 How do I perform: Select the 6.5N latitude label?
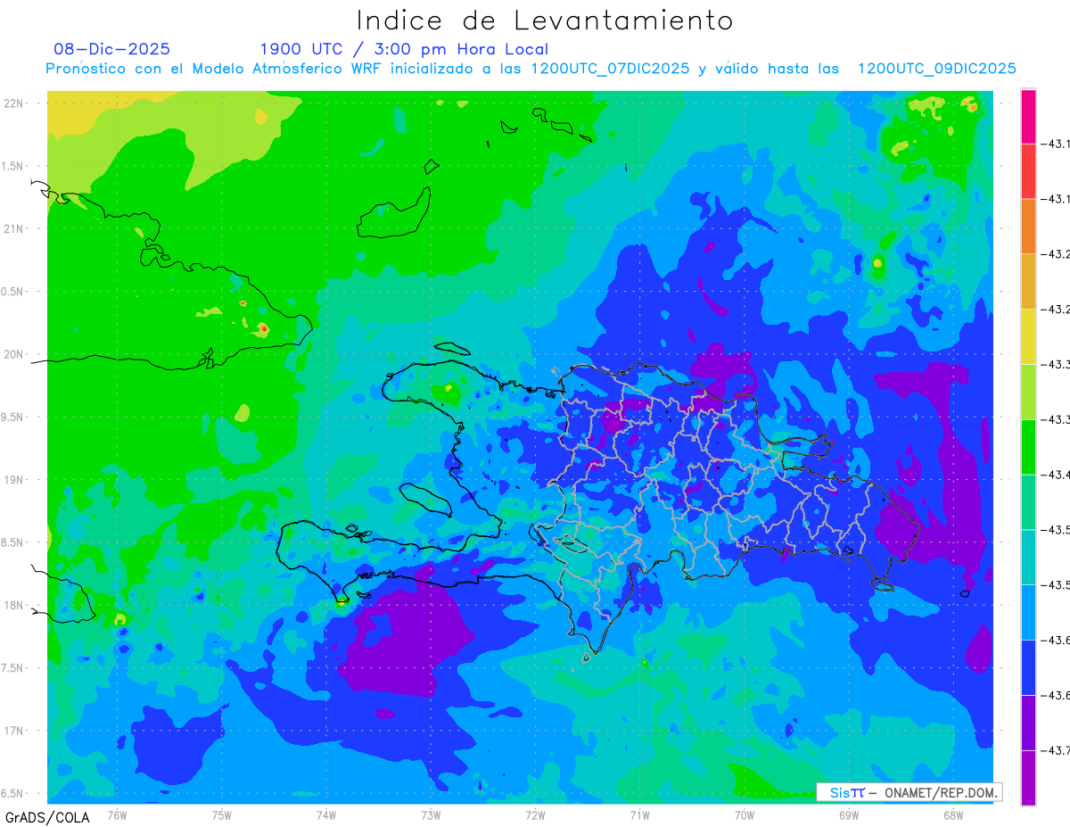click(x=14, y=793)
